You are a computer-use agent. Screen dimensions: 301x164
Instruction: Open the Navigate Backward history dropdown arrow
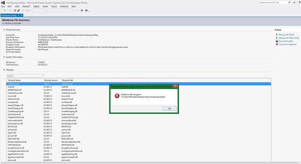coord(7,10)
